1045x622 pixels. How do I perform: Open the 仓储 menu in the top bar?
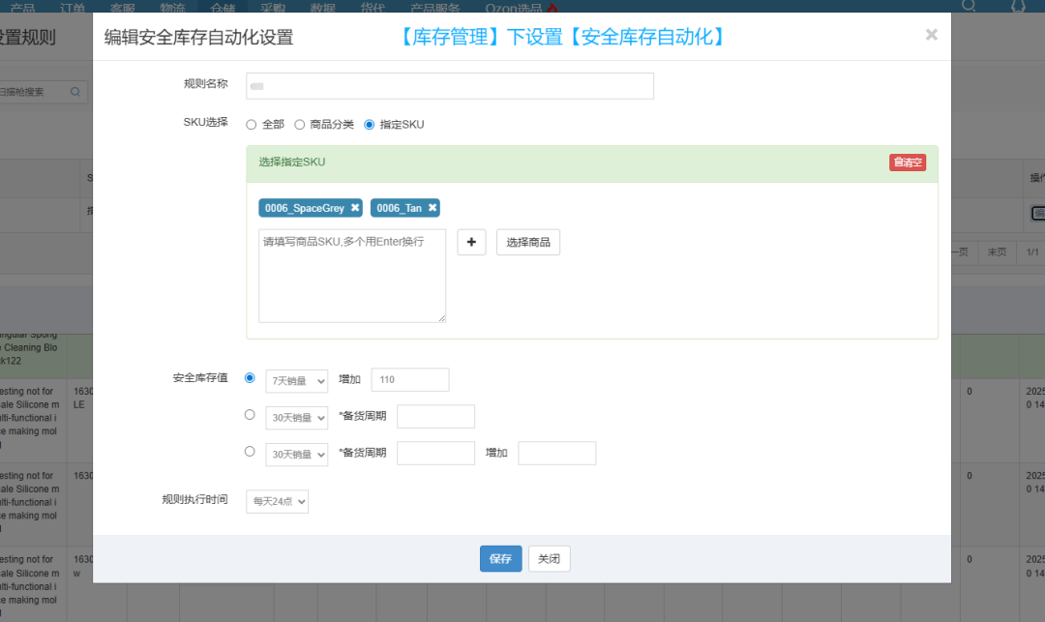tap(223, 7)
